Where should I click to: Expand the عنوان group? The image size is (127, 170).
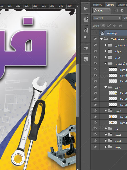[106, 51]
